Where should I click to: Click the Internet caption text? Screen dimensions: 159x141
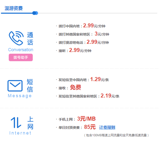pyautogui.click(x=20, y=133)
